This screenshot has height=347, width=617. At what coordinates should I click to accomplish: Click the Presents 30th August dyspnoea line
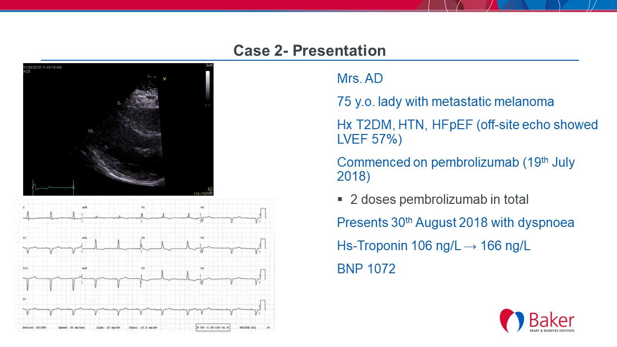coord(456,223)
